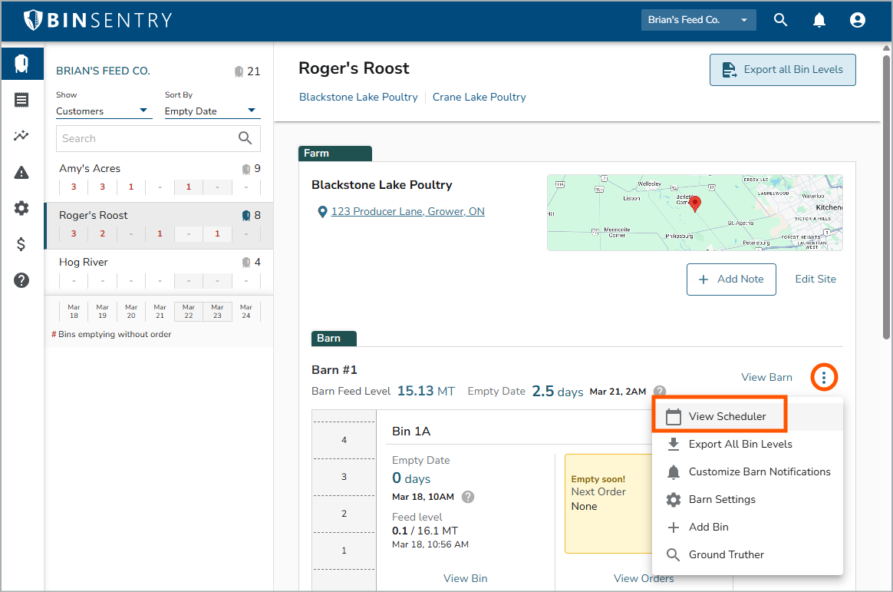Click the page vertical scrollbar
The height and width of the screenshot is (592, 893).
click(x=886, y=197)
